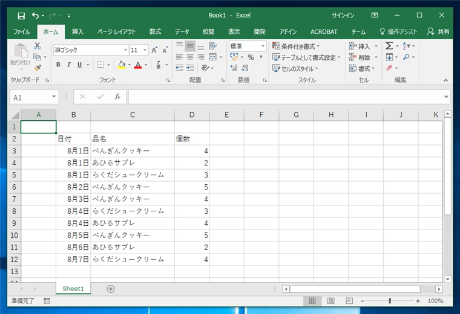This screenshot has height=314, width=460.
Task: Expand the number format dropdown 標準
Action: pyautogui.click(x=248, y=46)
